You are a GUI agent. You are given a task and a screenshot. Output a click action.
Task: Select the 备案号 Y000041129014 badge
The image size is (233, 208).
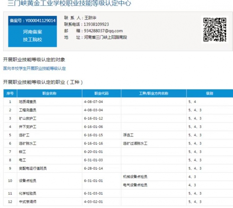tap(33, 20)
